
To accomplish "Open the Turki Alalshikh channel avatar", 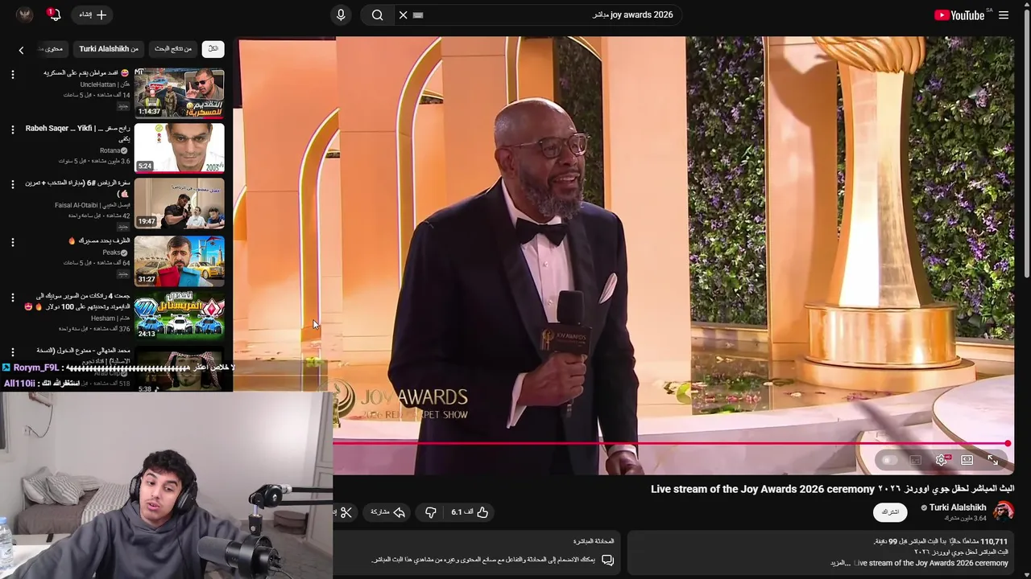I will coord(1004,511).
